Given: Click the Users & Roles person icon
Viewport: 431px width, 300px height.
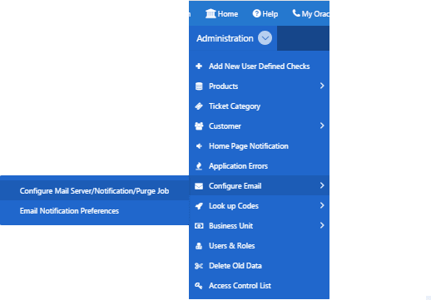Looking at the screenshot, I should point(199,246).
